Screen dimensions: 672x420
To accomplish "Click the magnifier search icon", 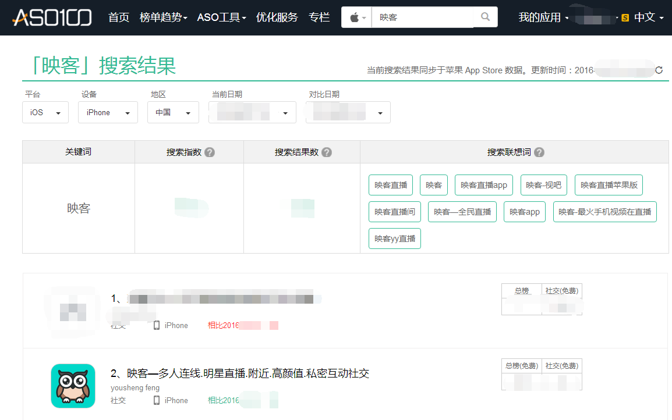I will pyautogui.click(x=485, y=17).
